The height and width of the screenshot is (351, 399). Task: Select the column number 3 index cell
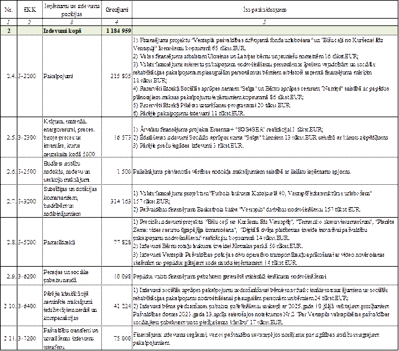point(71,22)
